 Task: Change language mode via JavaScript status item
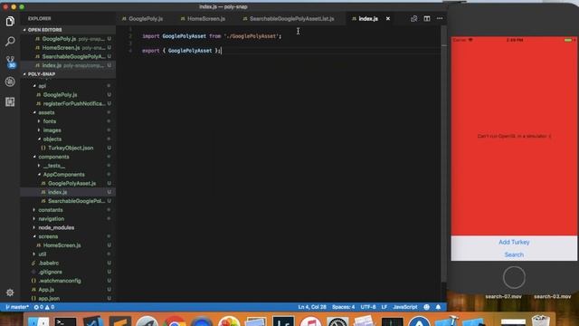[405, 307]
